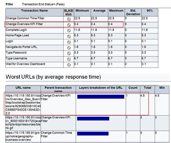
Task: Select the Complete Login transaction name
Action: coord(16,30)
